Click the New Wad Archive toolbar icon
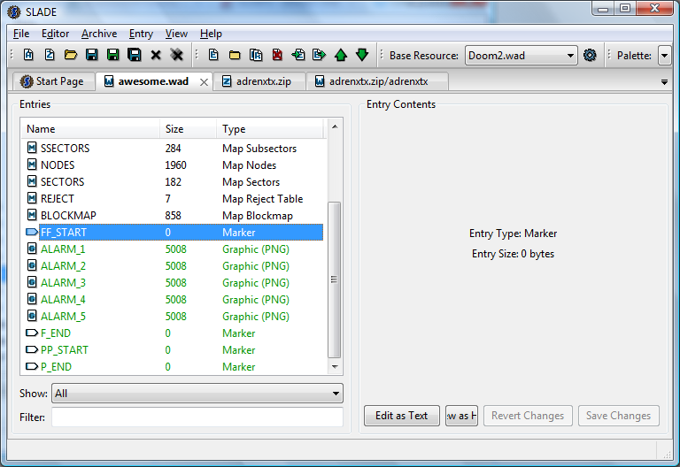This screenshot has width=680, height=467. point(28,55)
